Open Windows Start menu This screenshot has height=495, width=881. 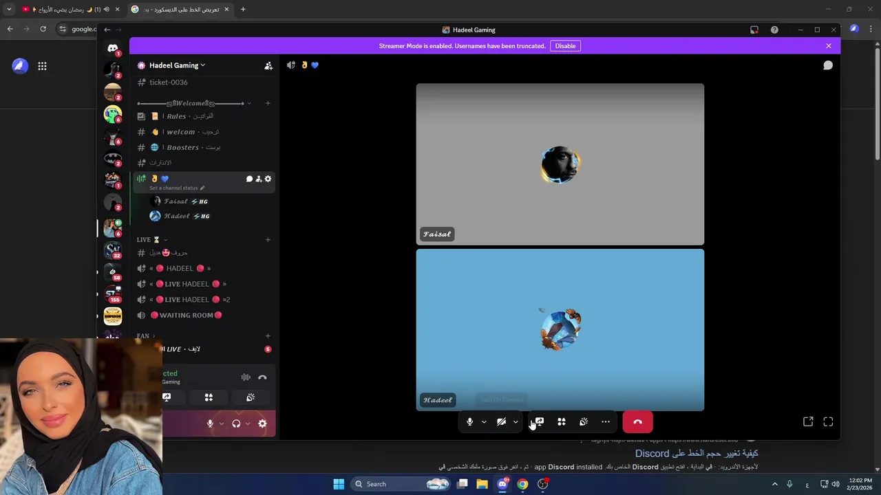[x=339, y=484]
